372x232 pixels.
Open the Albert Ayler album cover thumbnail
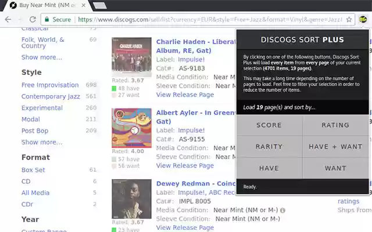tap(132, 128)
